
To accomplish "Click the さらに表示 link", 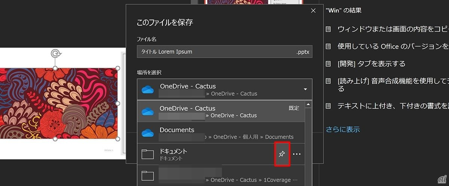I will pos(342,129).
